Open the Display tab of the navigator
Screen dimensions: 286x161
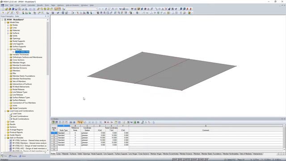point(13,156)
